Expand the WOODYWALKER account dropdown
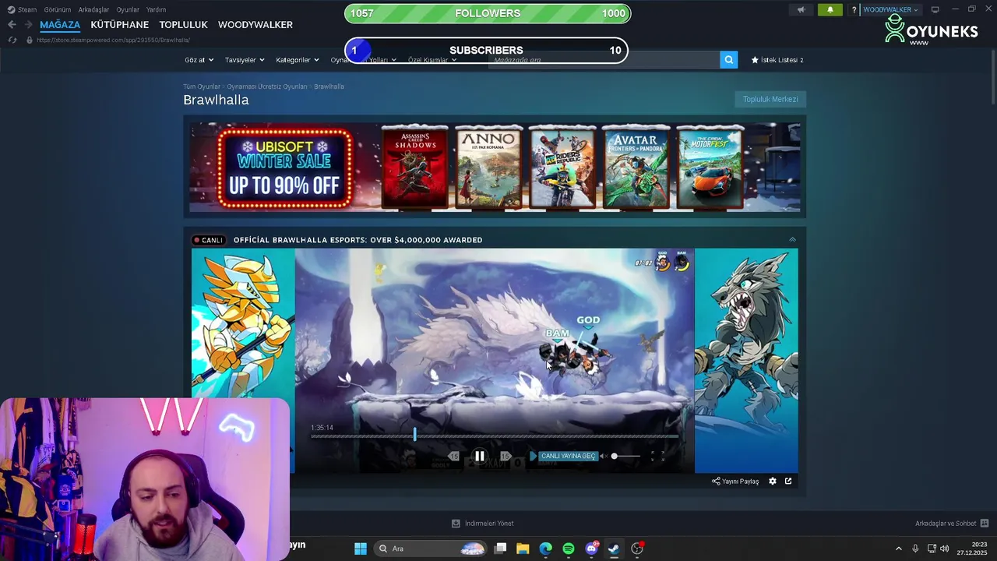 coord(890,10)
